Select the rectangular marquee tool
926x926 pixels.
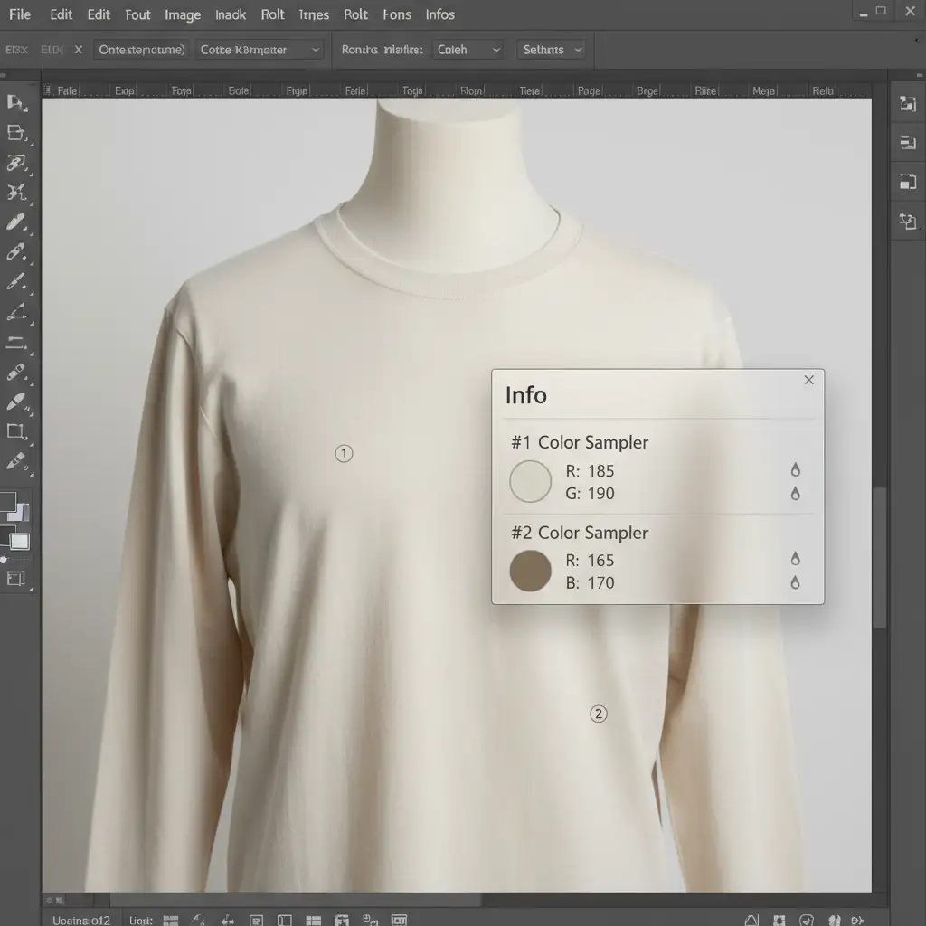[15, 133]
